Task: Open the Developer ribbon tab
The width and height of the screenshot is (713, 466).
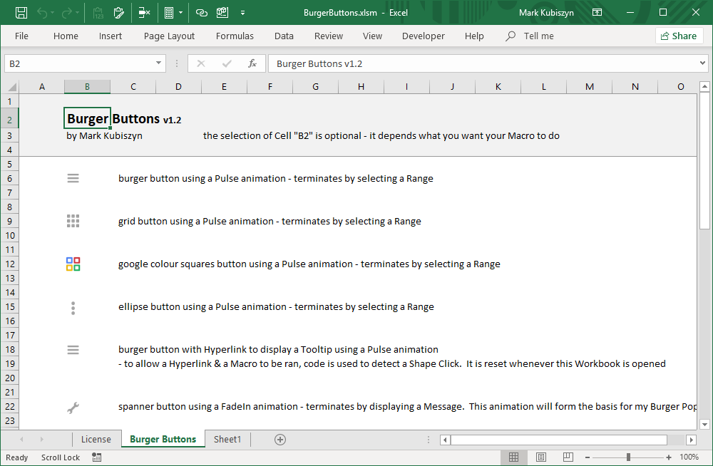Action: tap(423, 36)
